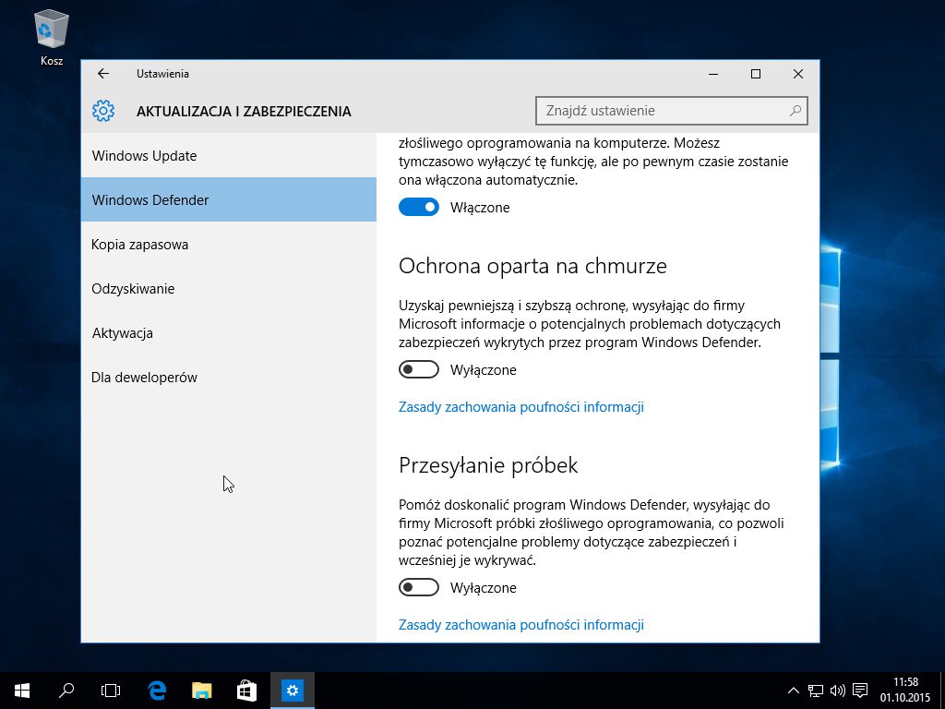This screenshot has height=709, width=945.
Task: Minimize the Ustawienia window
Action: pos(713,74)
